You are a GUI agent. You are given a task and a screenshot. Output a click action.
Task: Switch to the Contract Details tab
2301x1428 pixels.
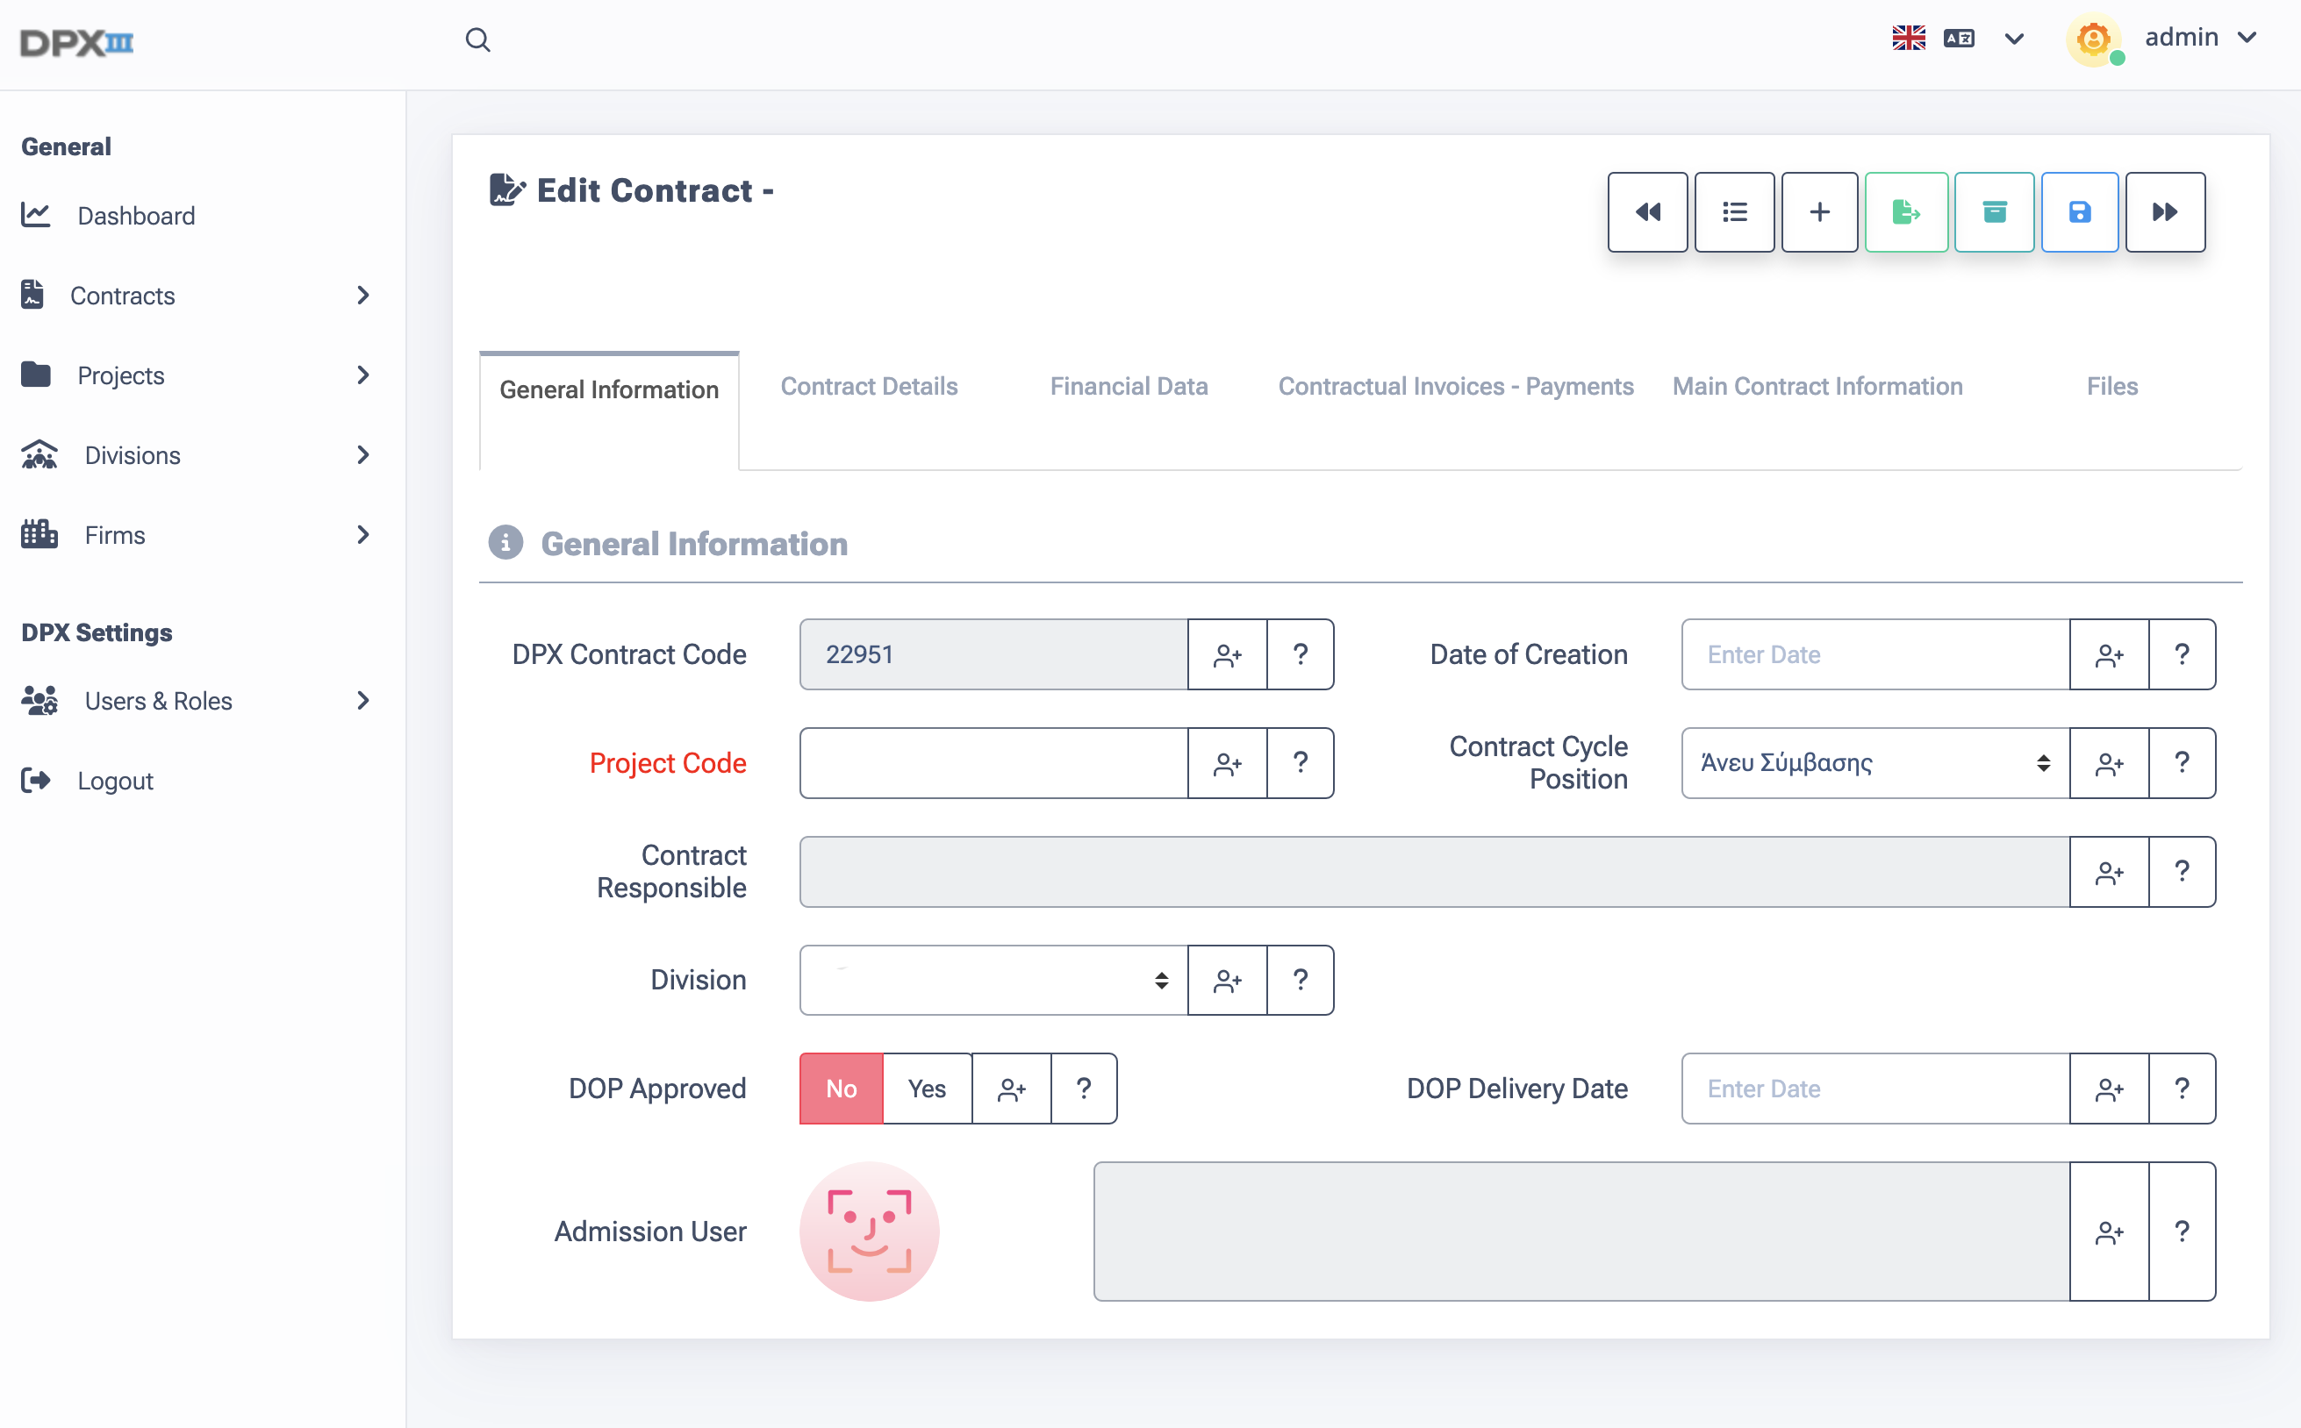pyautogui.click(x=869, y=386)
